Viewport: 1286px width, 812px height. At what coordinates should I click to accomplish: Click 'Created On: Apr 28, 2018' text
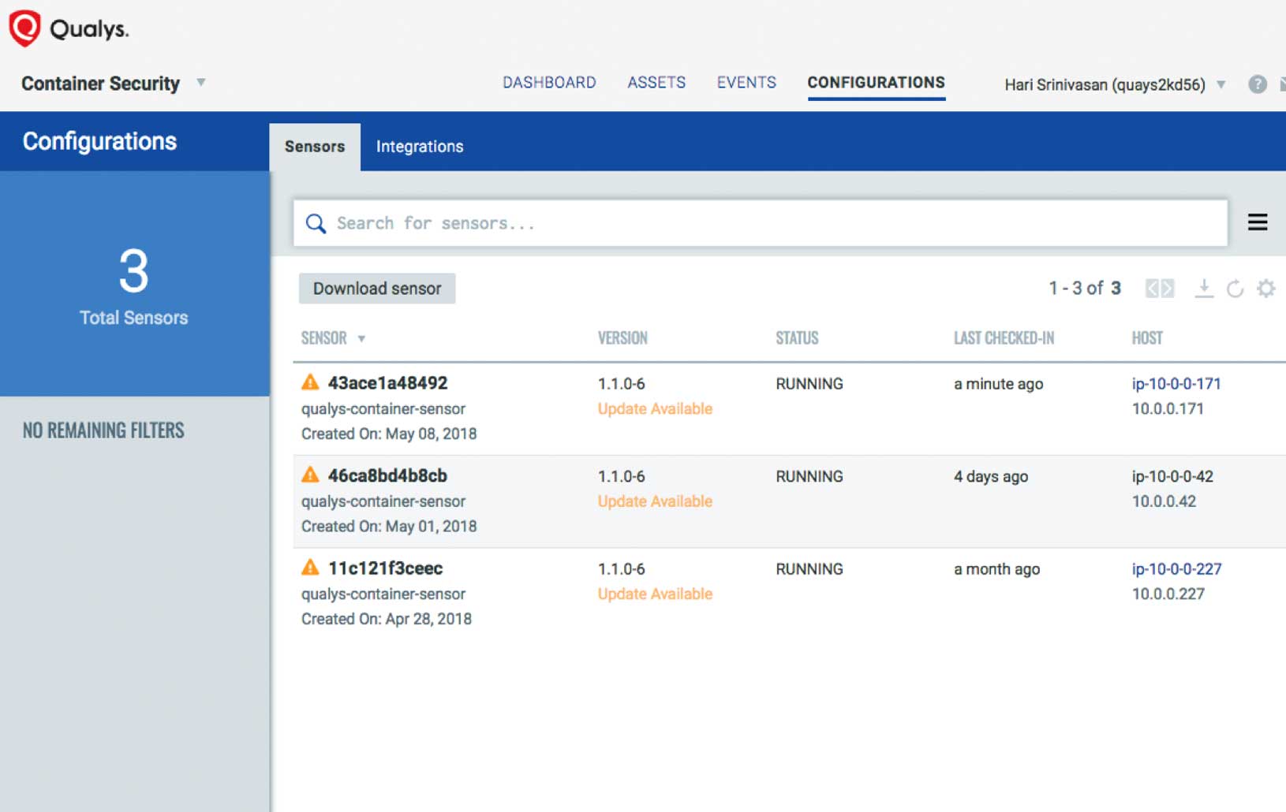[x=387, y=619]
